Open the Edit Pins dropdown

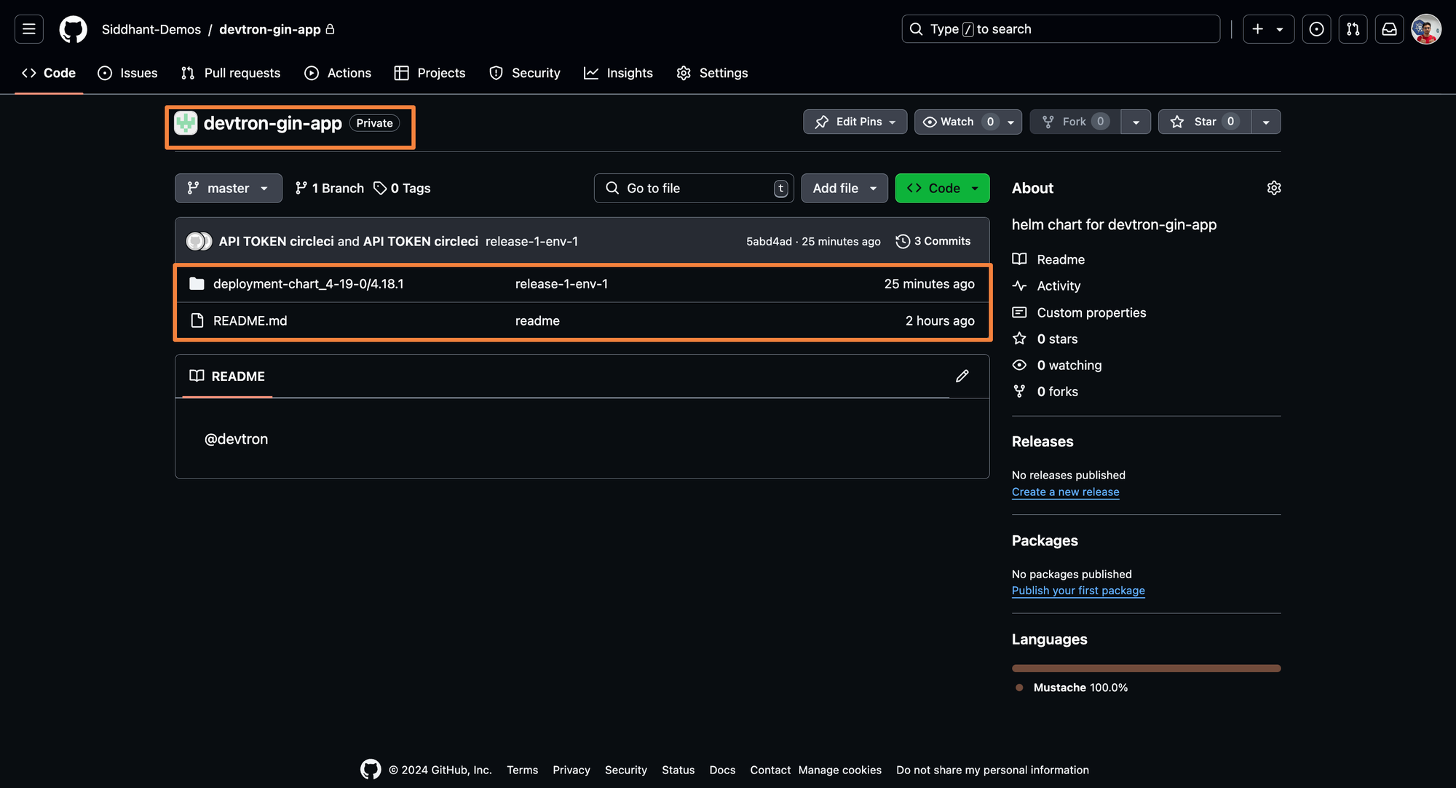[x=855, y=122]
